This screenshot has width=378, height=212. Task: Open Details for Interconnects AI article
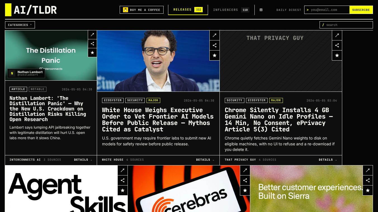83,160
